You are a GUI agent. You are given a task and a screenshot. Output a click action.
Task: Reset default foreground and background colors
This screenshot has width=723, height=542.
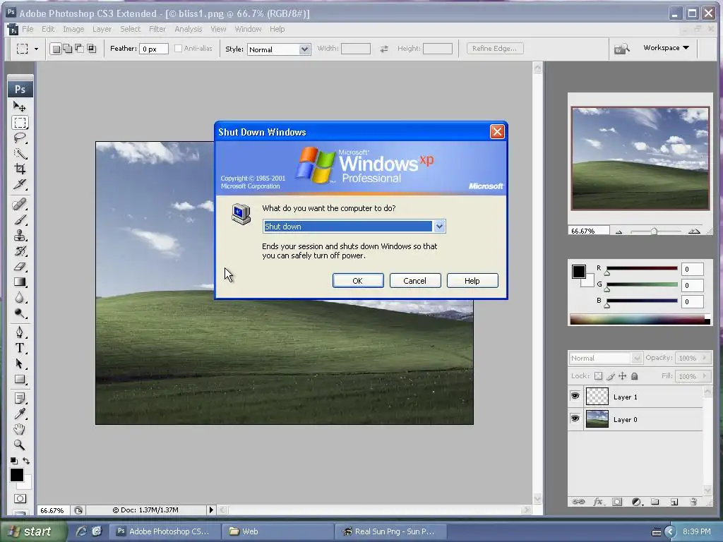coord(14,460)
